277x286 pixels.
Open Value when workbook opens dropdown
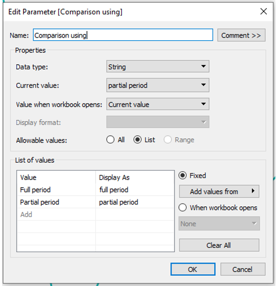[158, 104]
